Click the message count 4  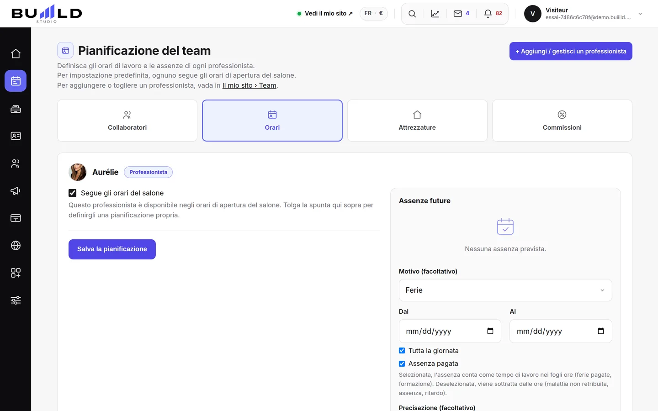pos(467,13)
